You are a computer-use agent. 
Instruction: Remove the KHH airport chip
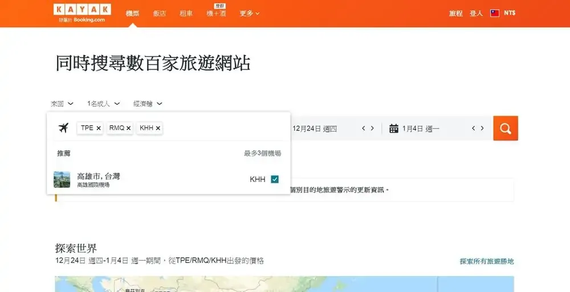[158, 129]
